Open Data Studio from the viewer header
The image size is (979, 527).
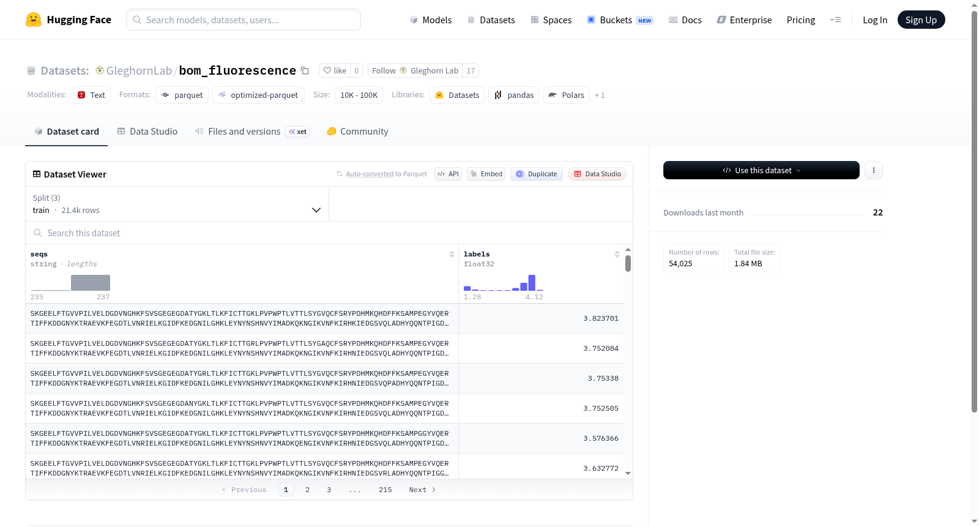[x=597, y=174]
